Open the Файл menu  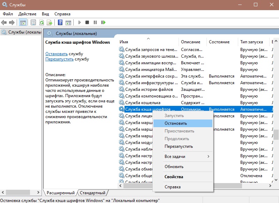(8, 14)
